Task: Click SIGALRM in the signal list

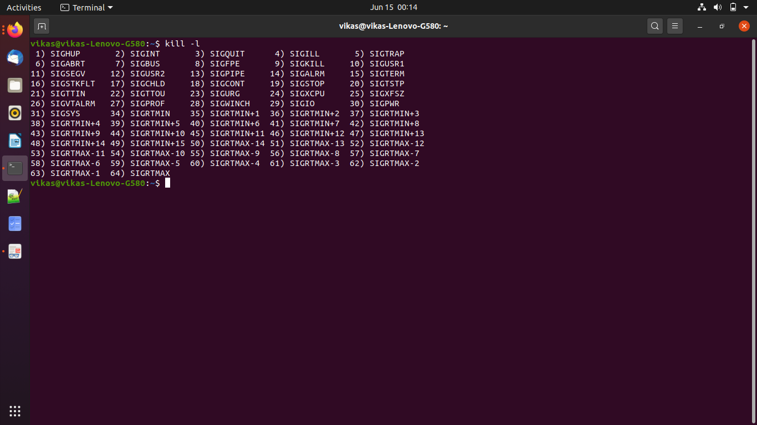Action: coord(307,74)
